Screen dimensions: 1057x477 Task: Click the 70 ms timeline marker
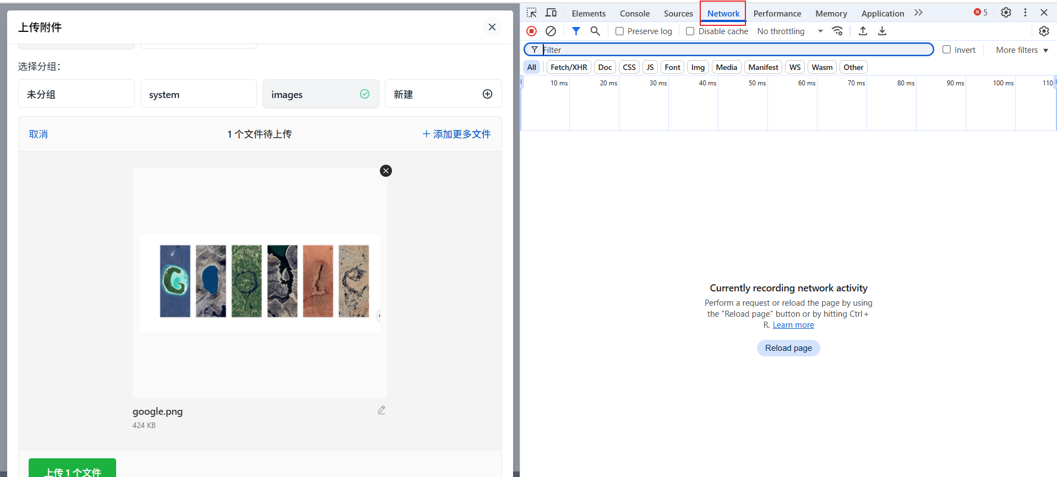[856, 83]
